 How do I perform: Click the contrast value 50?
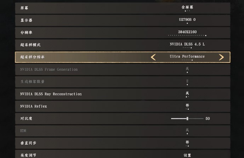coord(208,119)
